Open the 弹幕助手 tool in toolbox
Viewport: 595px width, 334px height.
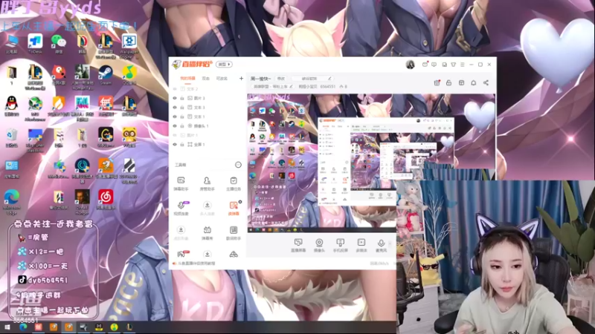pyautogui.click(x=181, y=183)
